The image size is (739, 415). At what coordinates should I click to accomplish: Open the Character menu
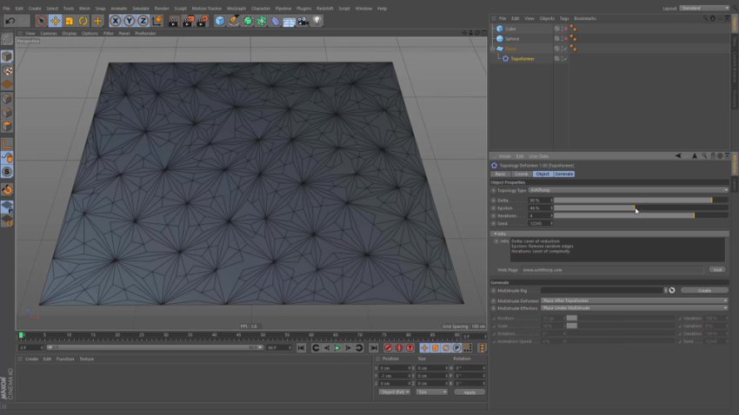coord(261,9)
